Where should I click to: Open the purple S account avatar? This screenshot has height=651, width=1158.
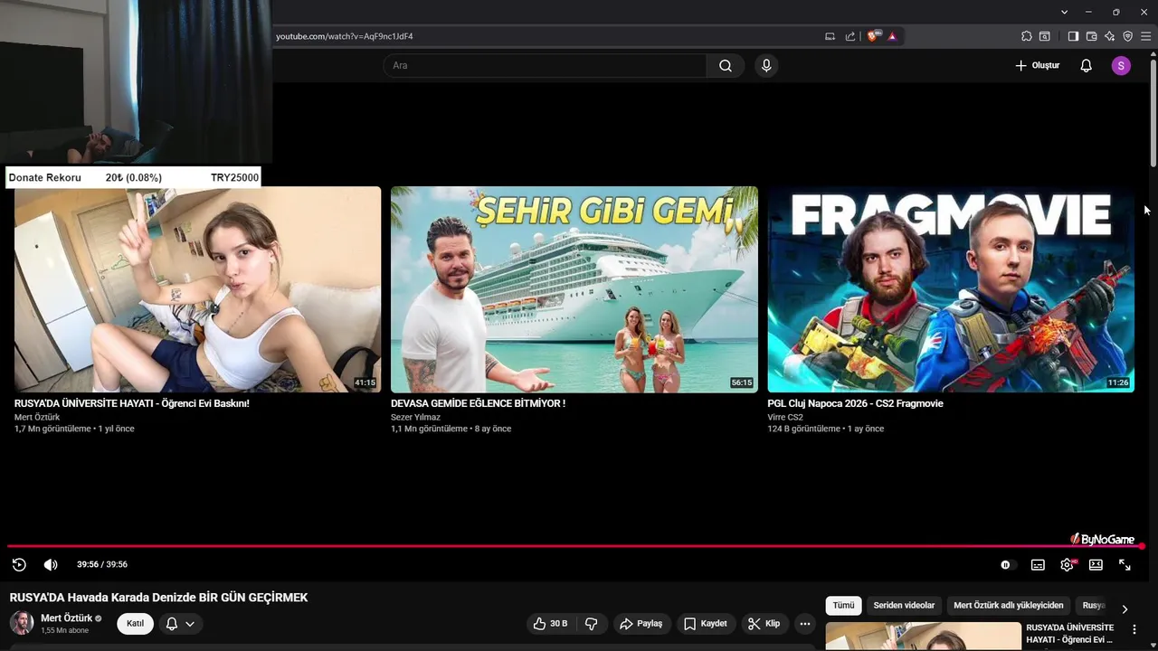[x=1121, y=65]
